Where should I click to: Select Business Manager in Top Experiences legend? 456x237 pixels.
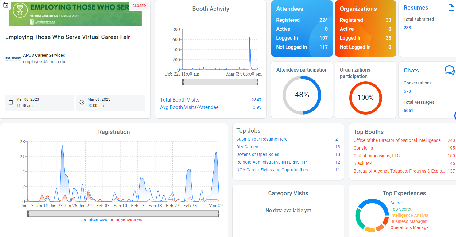pyautogui.click(x=408, y=221)
